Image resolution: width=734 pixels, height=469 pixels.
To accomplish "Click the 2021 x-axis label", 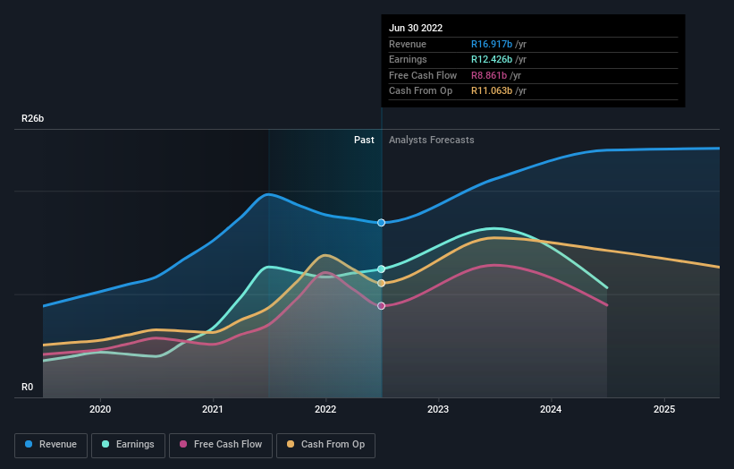I will 213,410.
